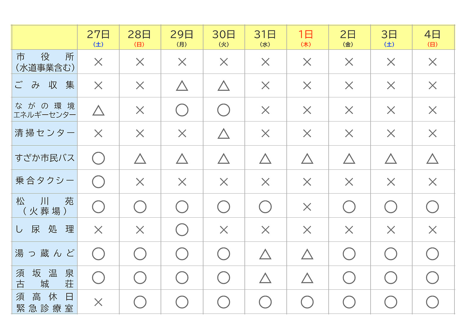Image resolution: width=461 pixels, height=318 pixels.
Task: Select the ごみ収集 status symbol on 1日
Action: click(x=308, y=85)
